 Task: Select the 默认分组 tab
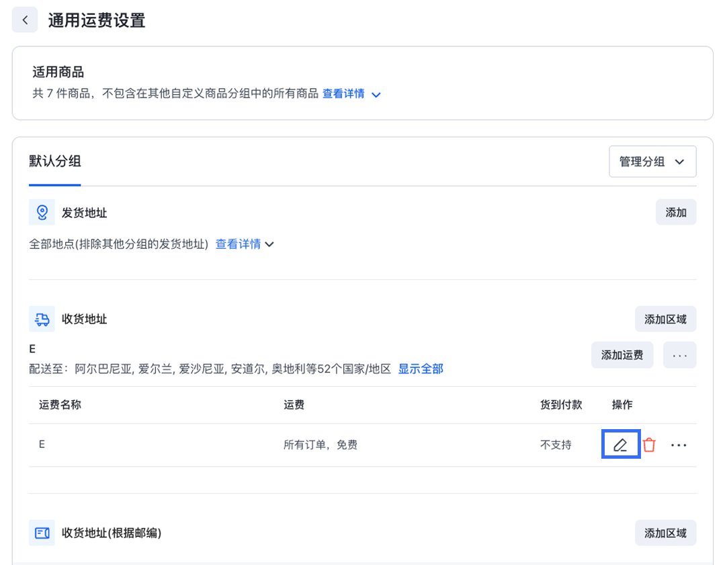coord(55,161)
